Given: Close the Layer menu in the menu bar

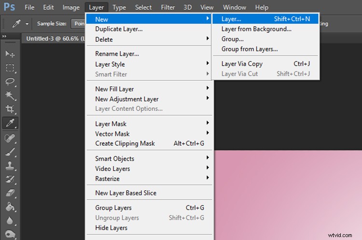Looking at the screenshot, I should click(x=96, y=7).
